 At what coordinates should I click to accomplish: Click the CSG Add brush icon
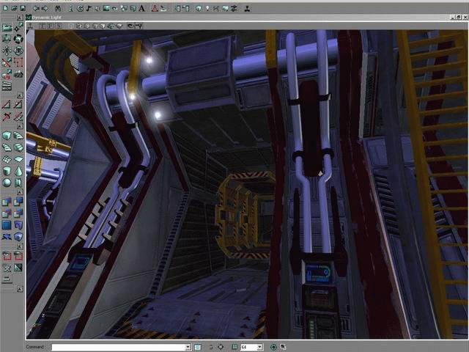pyautogui.click(x=7, y=200)
